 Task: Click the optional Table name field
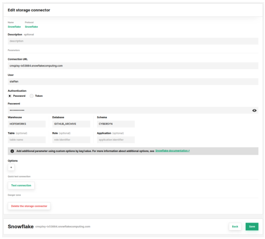click(x=26, y=140)
